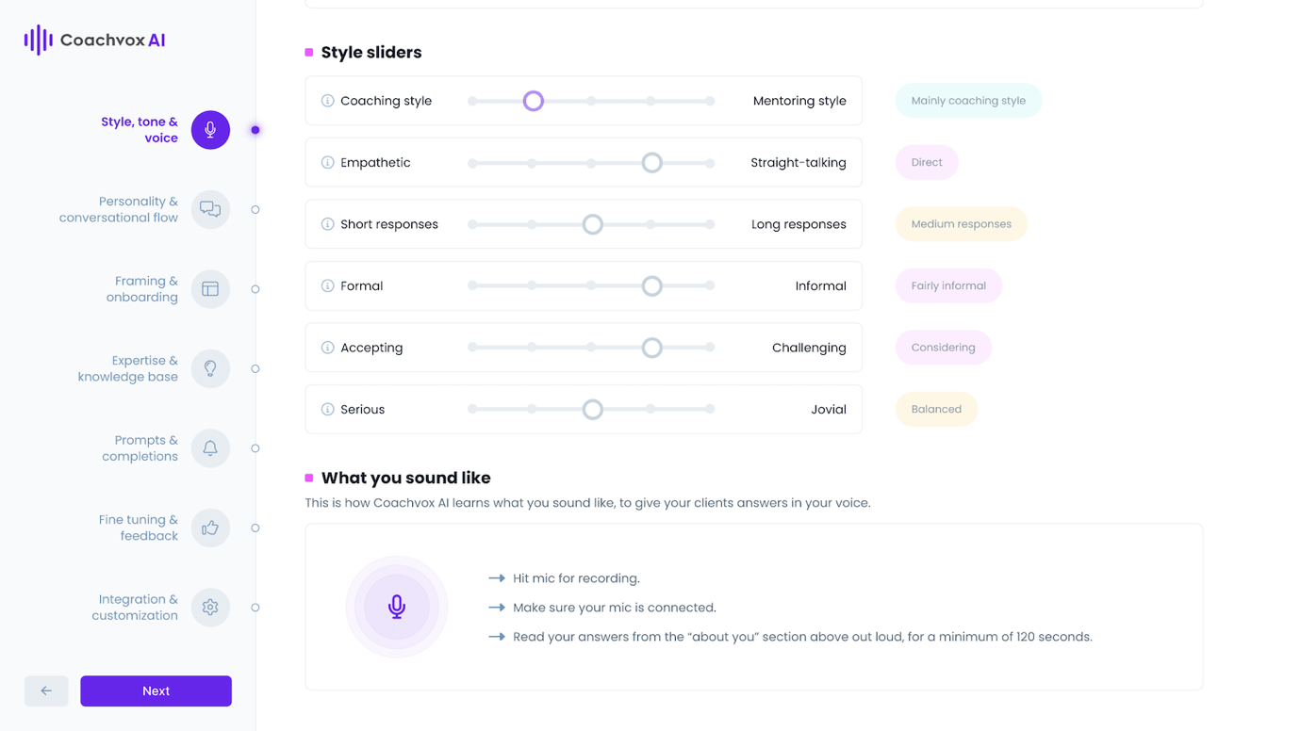The image size is (1301, 731).
Task: Click the Coachvox AI logo
Action: pos(94,40)
